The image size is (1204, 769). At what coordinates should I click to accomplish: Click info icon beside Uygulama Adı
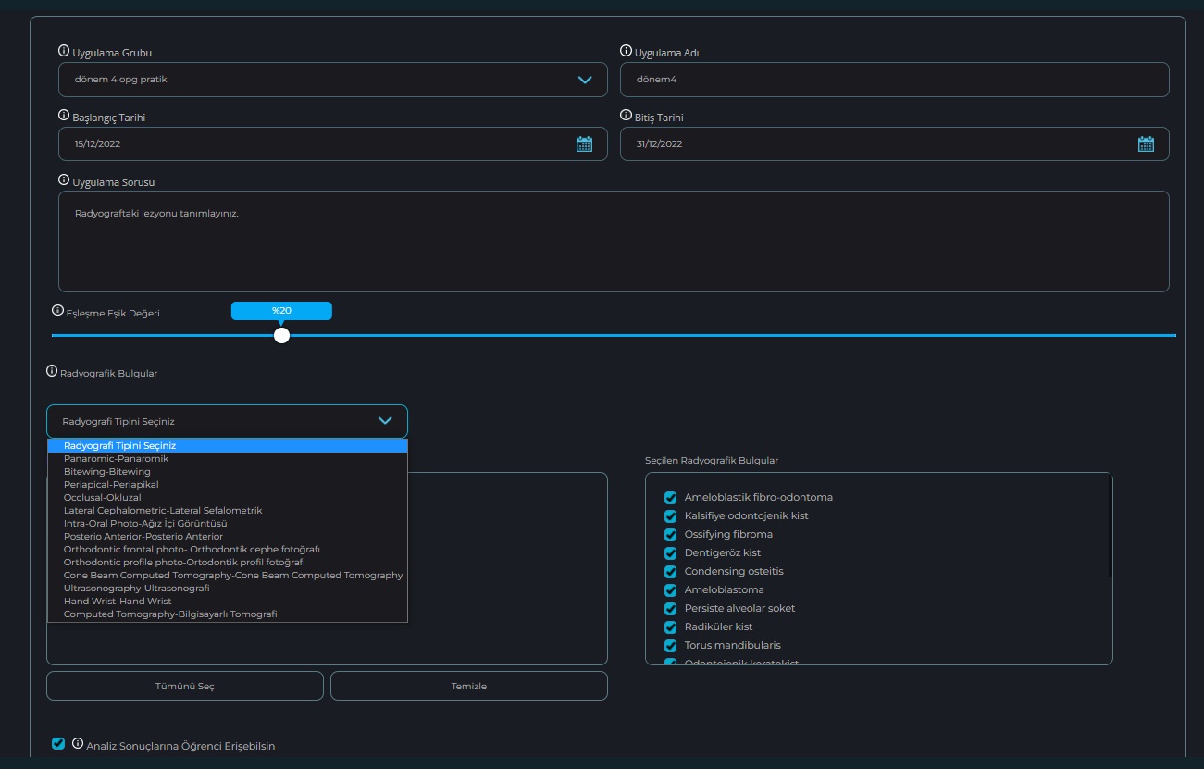click(626, 52)
